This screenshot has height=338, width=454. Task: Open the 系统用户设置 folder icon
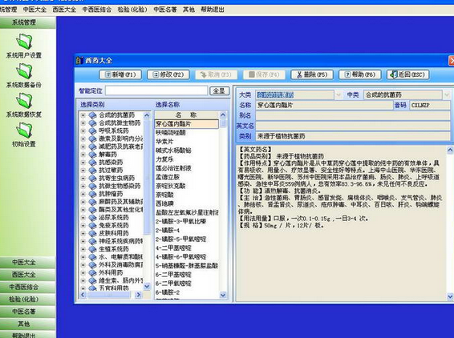click(x=24, y=42)
